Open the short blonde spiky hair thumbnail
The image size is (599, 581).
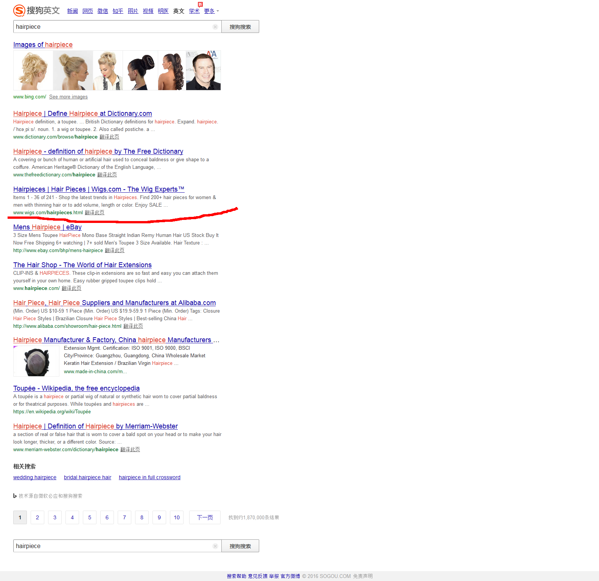click(x=108, y=70)
